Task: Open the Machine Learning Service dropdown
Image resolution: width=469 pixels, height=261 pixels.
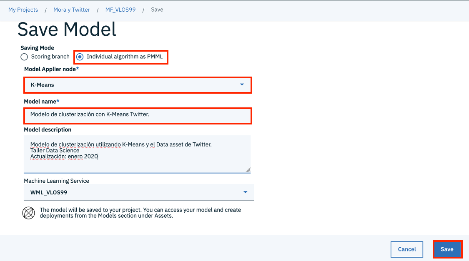Action: (x=139, y=192)
